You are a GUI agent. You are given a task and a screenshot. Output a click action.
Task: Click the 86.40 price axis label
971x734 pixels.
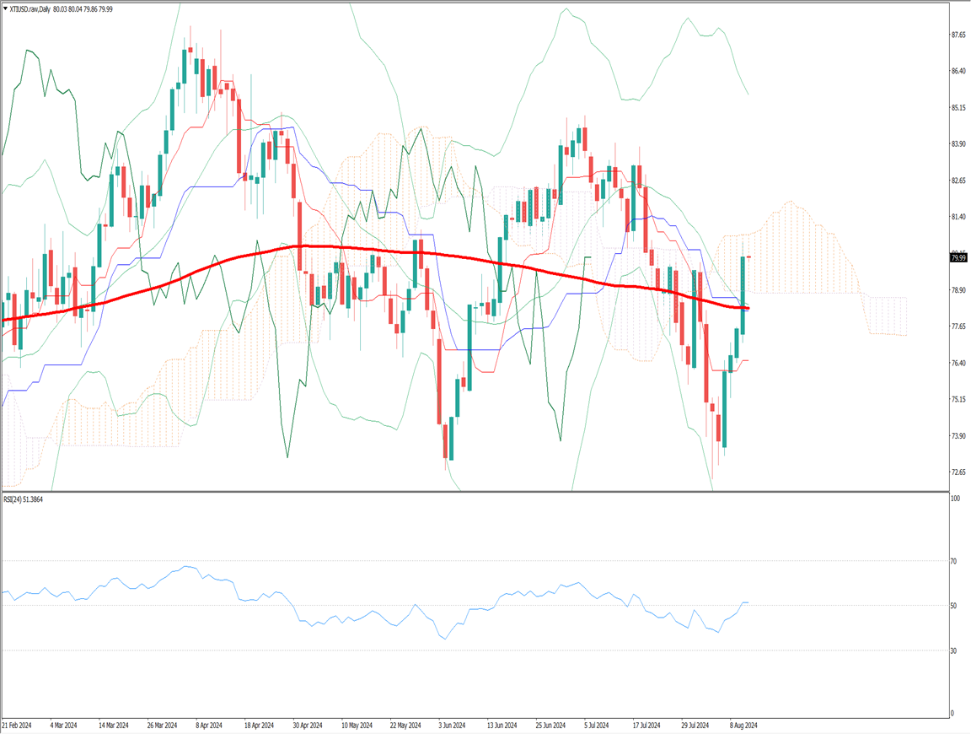click(x=958, y=72)
